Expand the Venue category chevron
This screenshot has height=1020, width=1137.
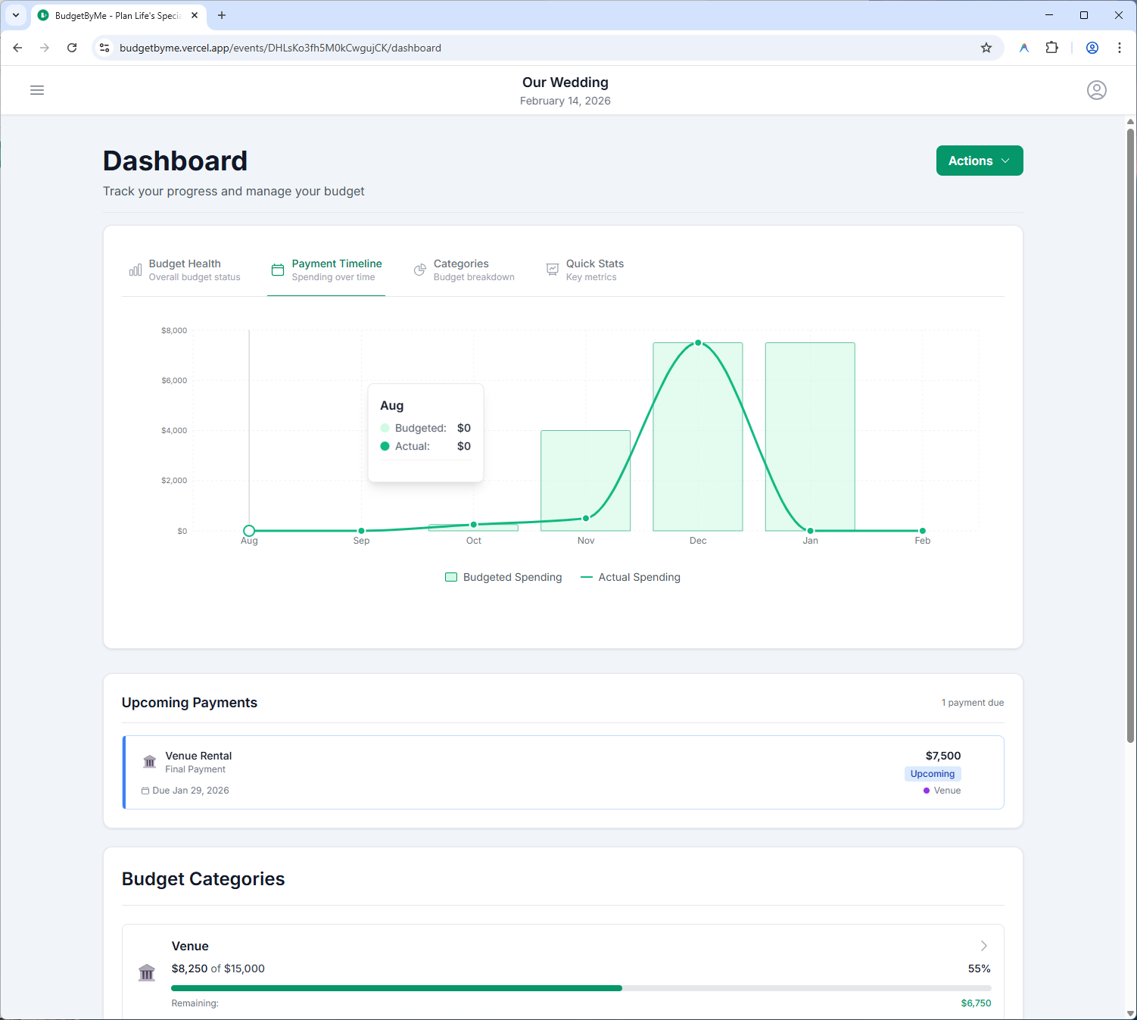pos(983,946)
